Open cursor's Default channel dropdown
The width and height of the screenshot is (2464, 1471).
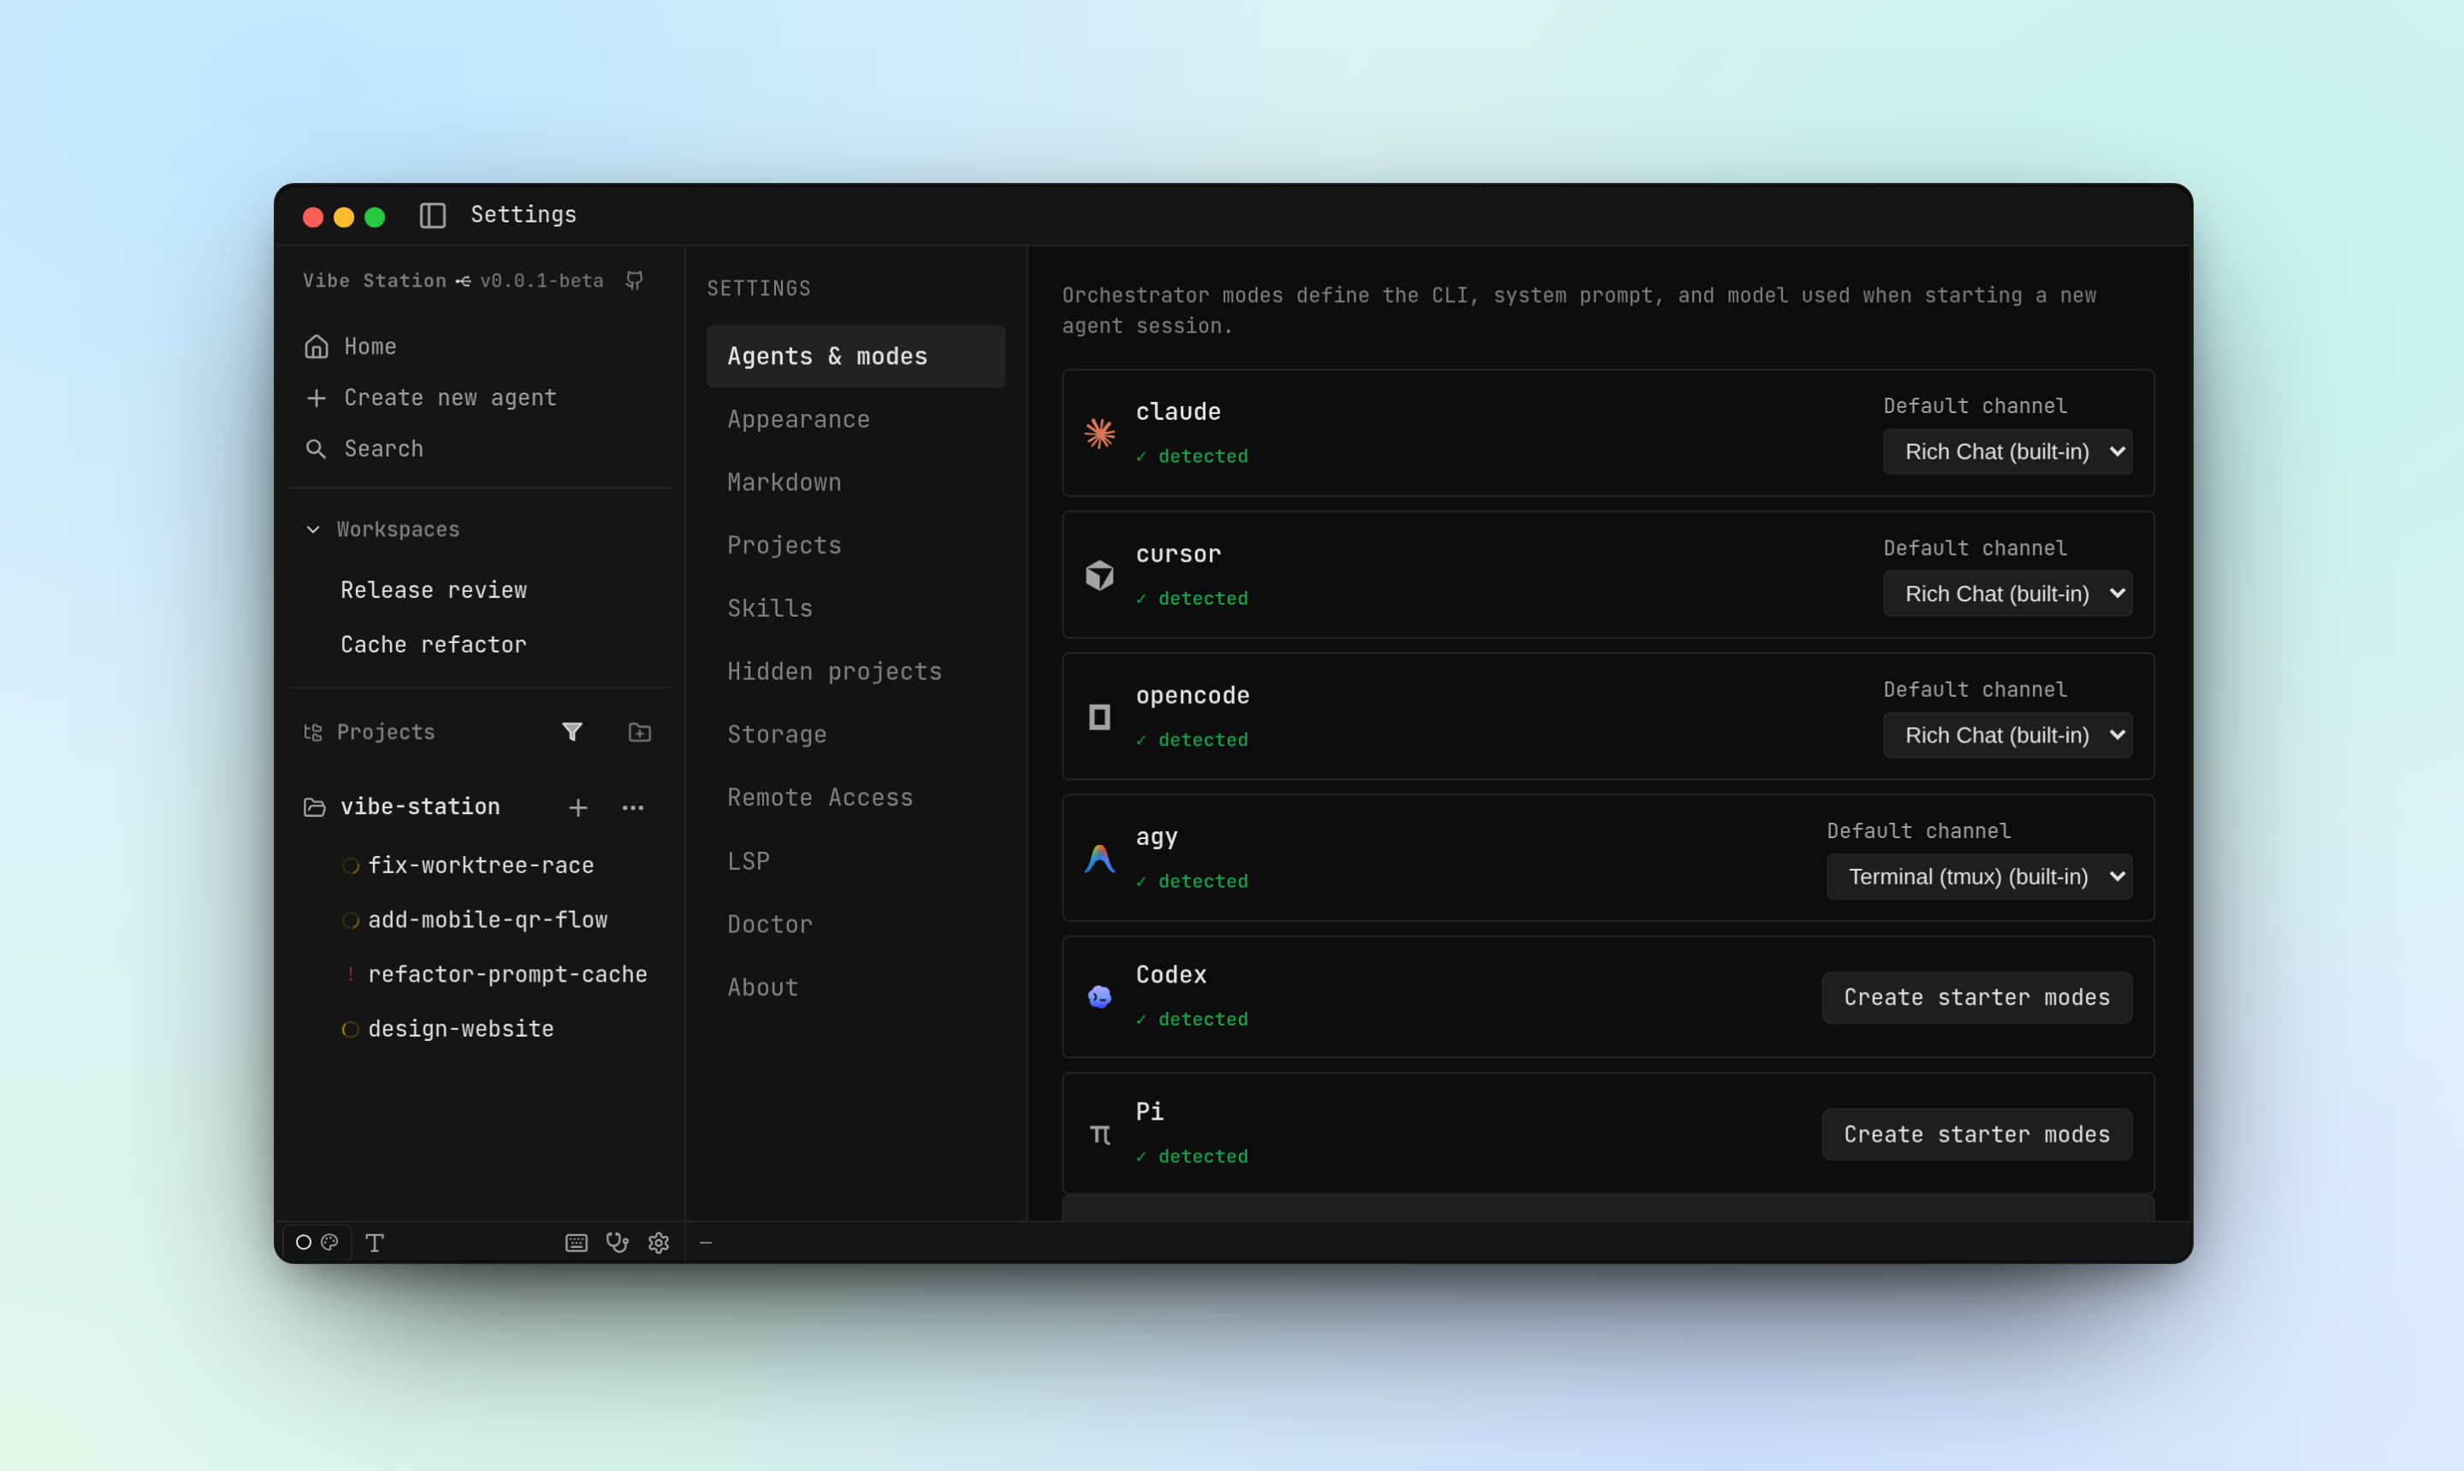pos(2007,593)
